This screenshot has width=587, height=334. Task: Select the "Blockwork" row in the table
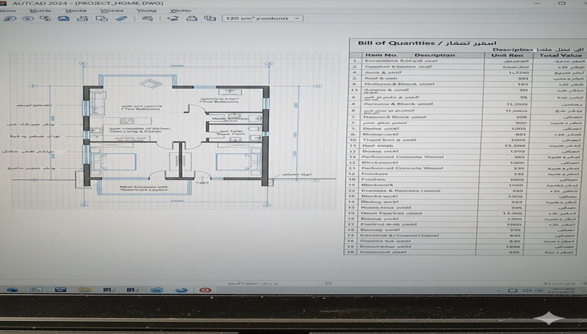[x=378, y=185]
